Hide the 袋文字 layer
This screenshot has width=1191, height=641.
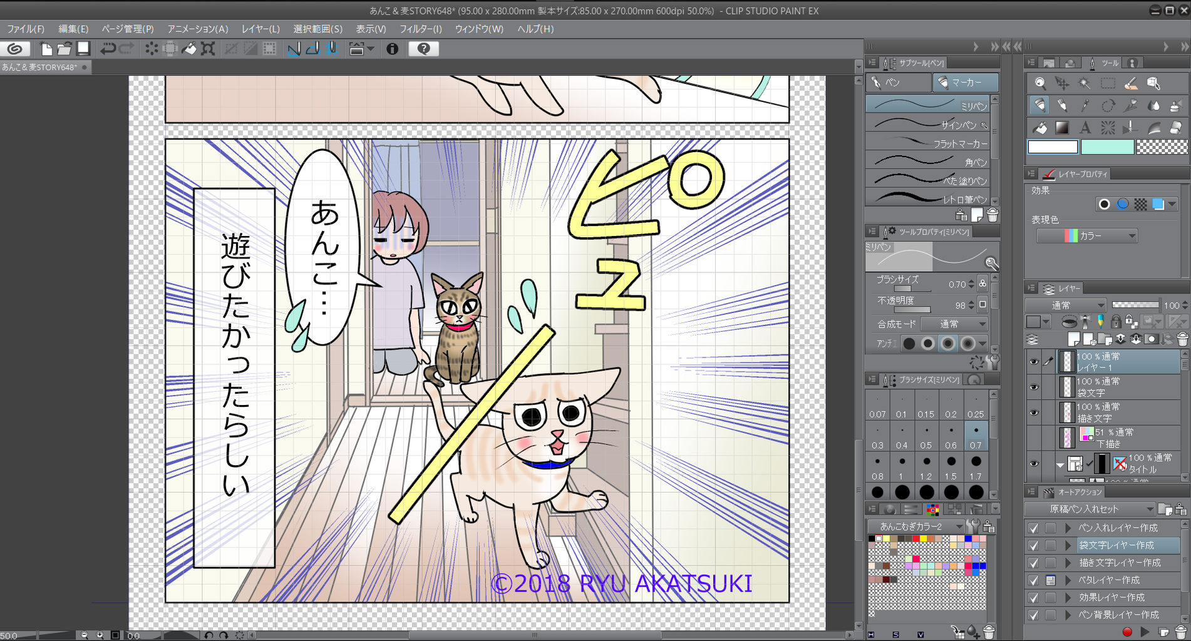click(1034, 387)
